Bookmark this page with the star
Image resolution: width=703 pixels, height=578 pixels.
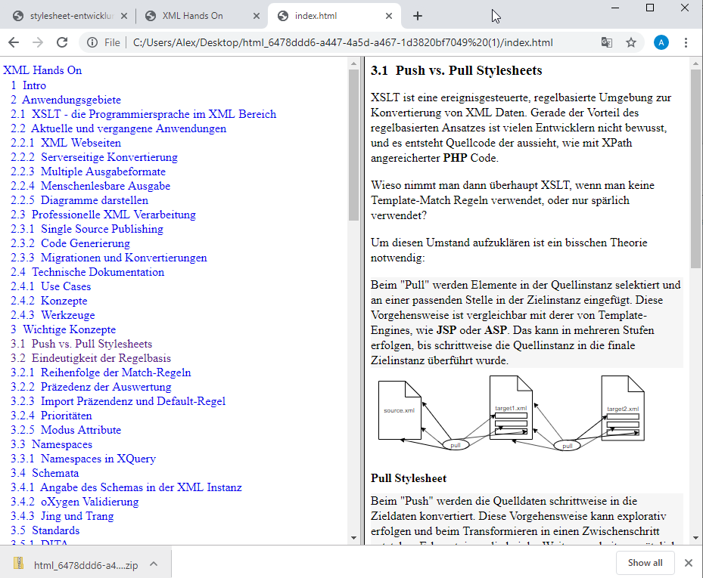[x=631, y=42]
